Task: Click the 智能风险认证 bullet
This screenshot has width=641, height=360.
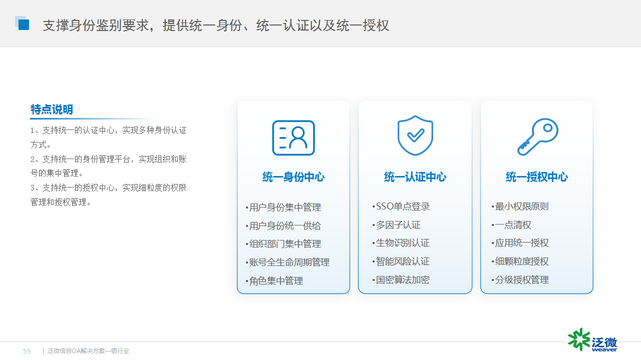Action: [x=401, y=261]
